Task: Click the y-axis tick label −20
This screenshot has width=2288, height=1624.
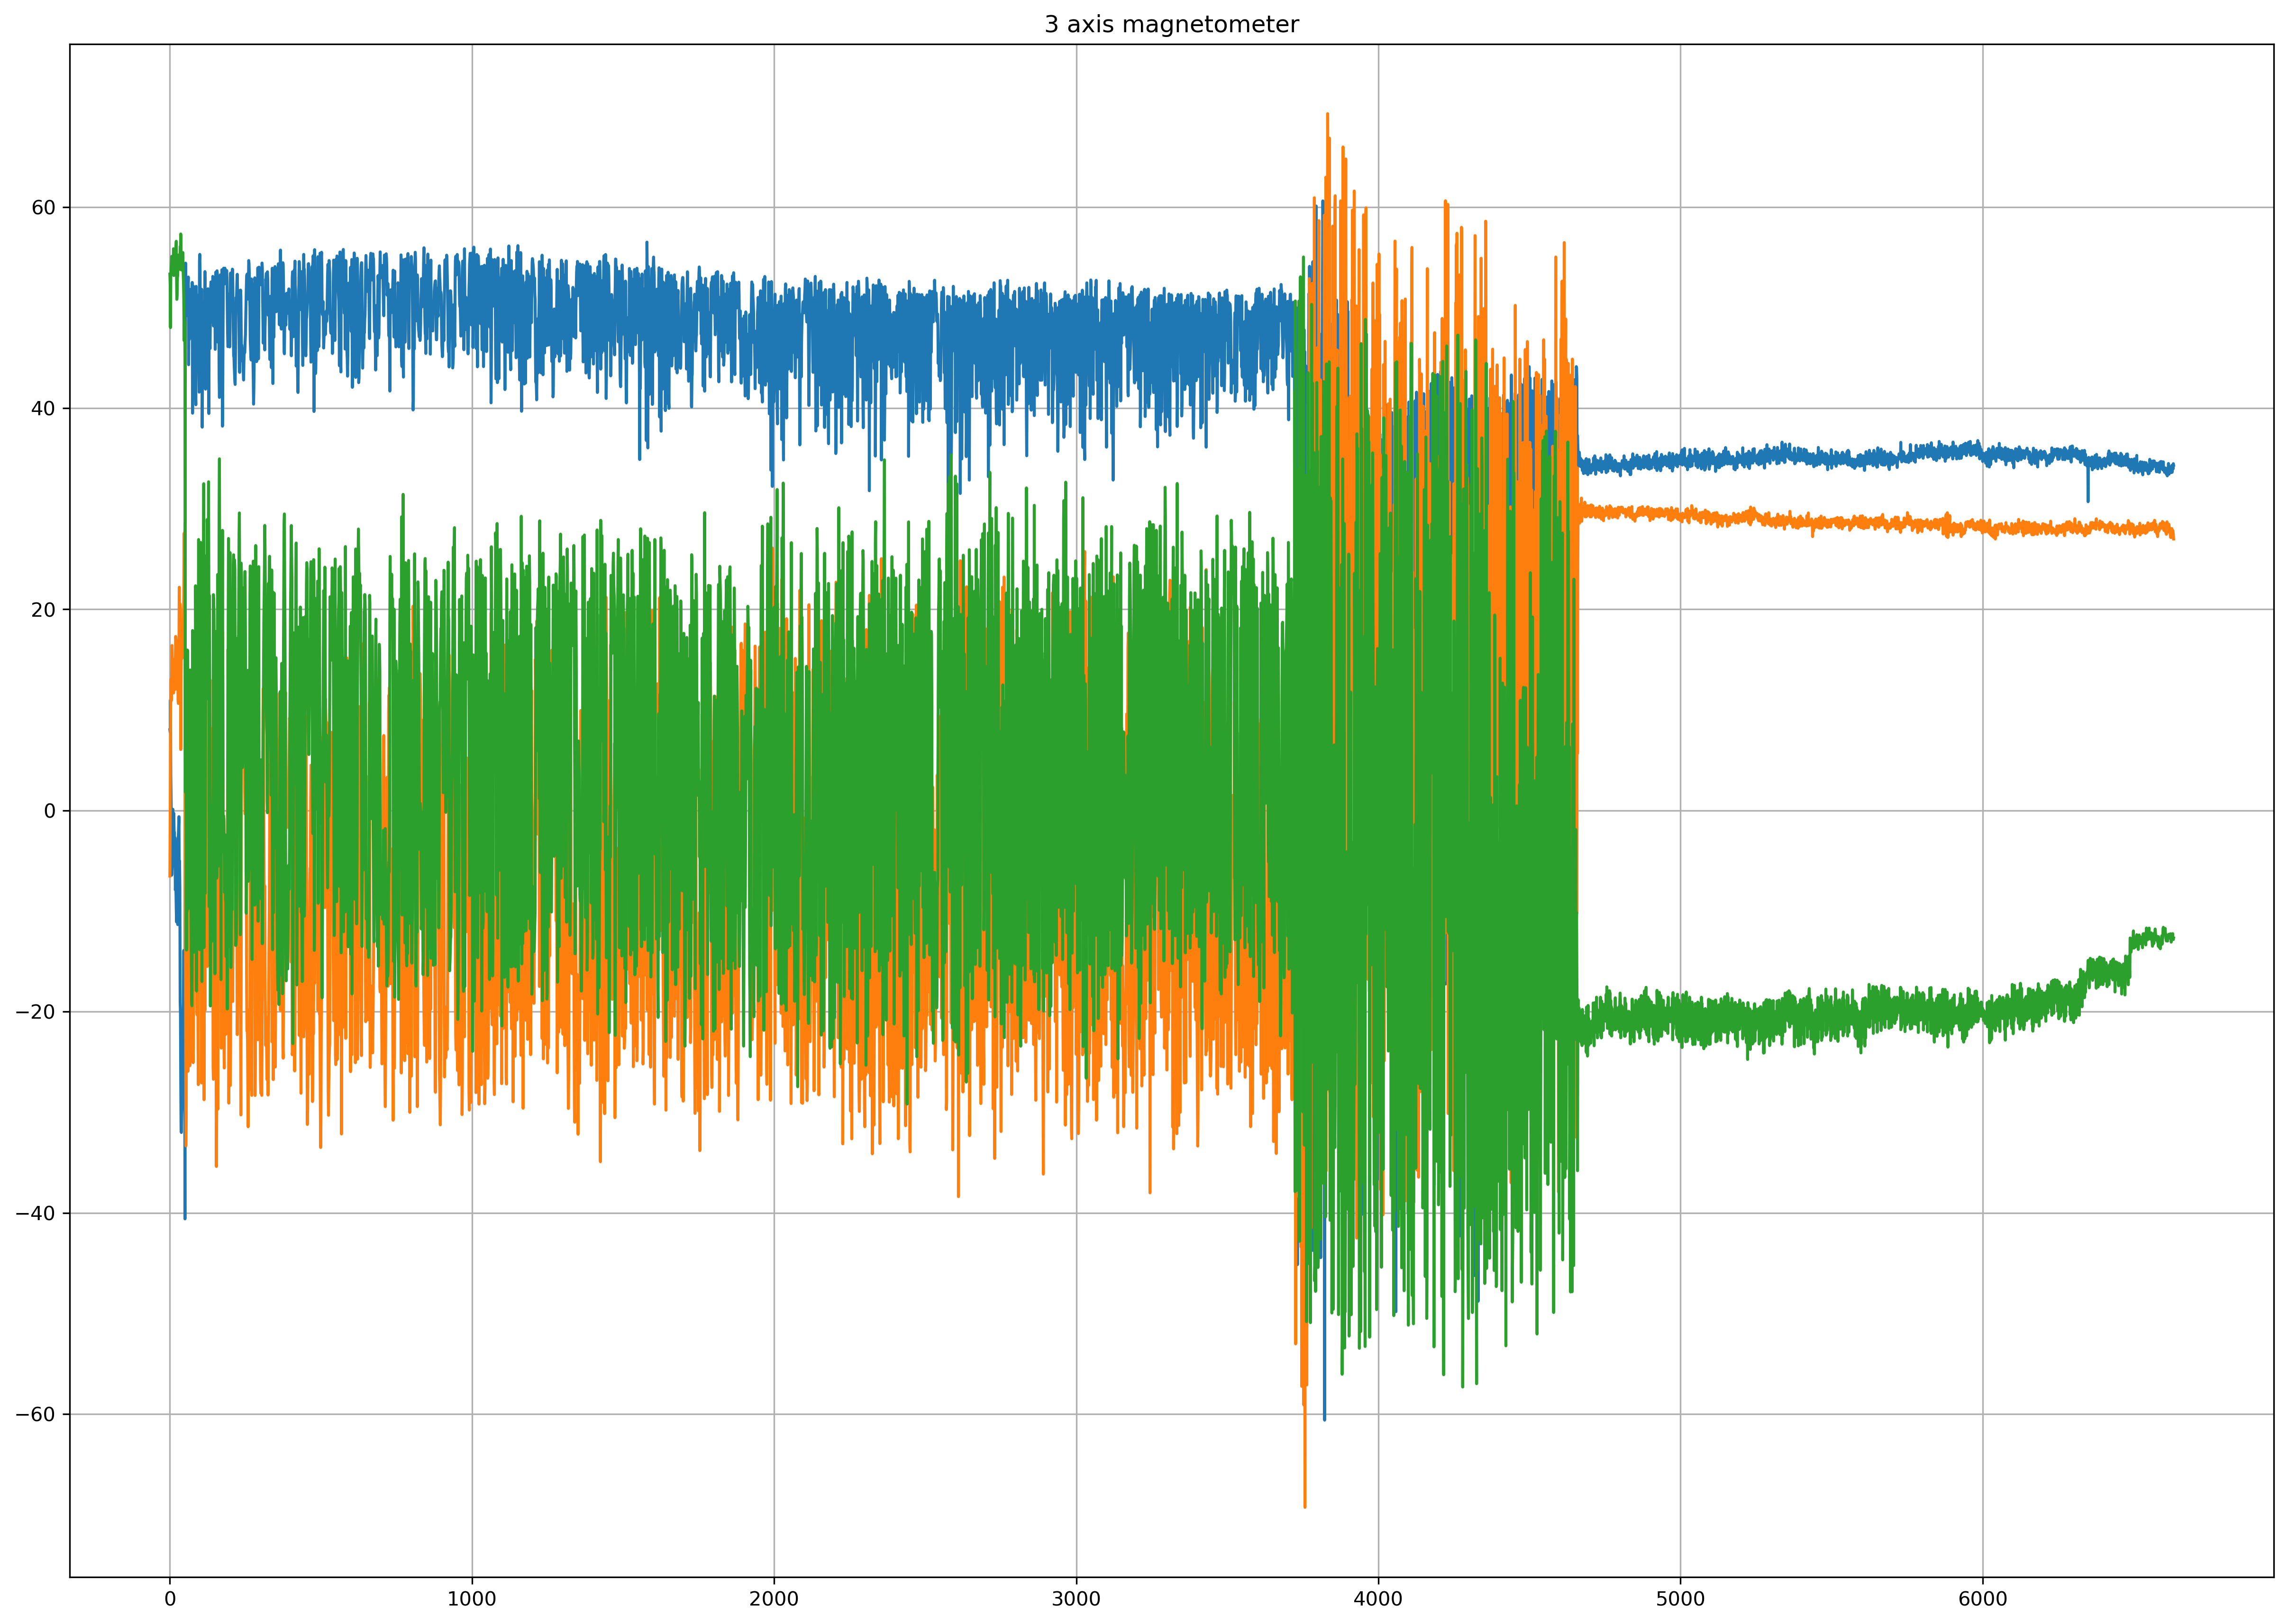Action: (x=36, y=1012)
